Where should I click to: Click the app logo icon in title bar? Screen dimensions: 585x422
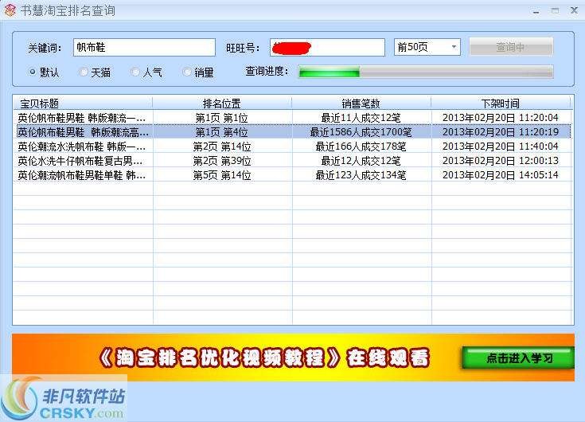(10, 10)
